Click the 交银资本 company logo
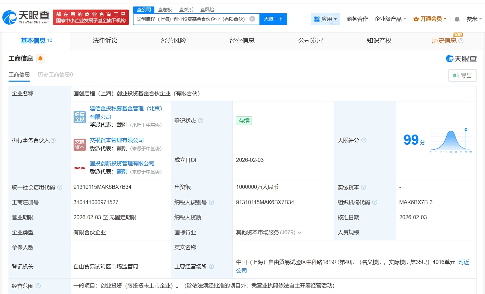Viewport: 485px width, 294px height. pos(80,144)
